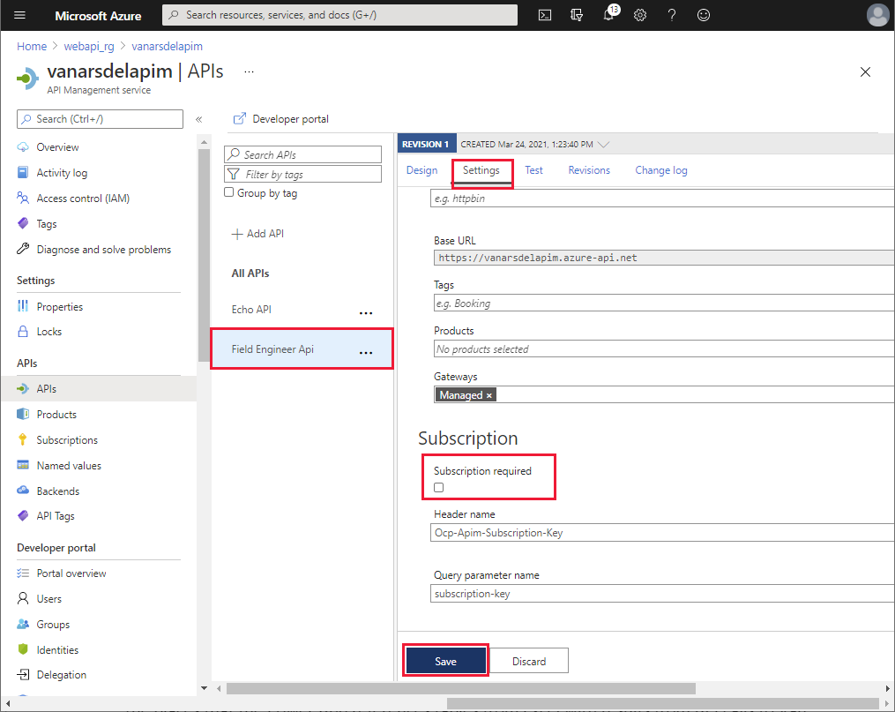895x712 pixels.
Task: Remove the Managed gateway tag
Action: pyautogui.click(x=489, y=395)
